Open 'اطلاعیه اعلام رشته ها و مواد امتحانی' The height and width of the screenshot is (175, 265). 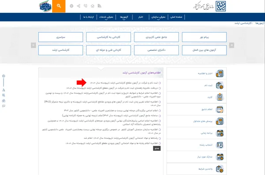point(112,143)
